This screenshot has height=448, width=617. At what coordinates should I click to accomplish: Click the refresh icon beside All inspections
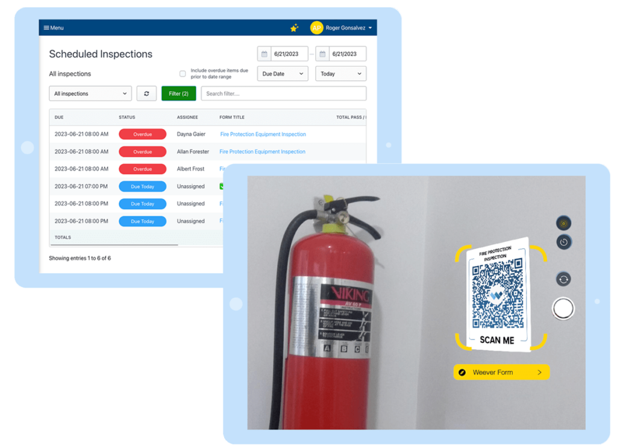click(x=146, y=93)
